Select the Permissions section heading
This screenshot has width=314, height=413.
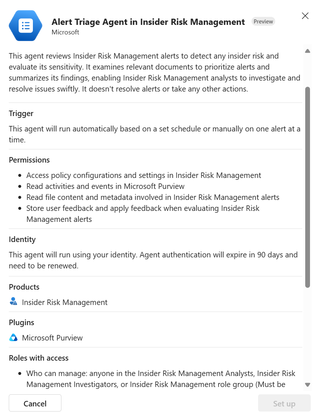(29, 160)
